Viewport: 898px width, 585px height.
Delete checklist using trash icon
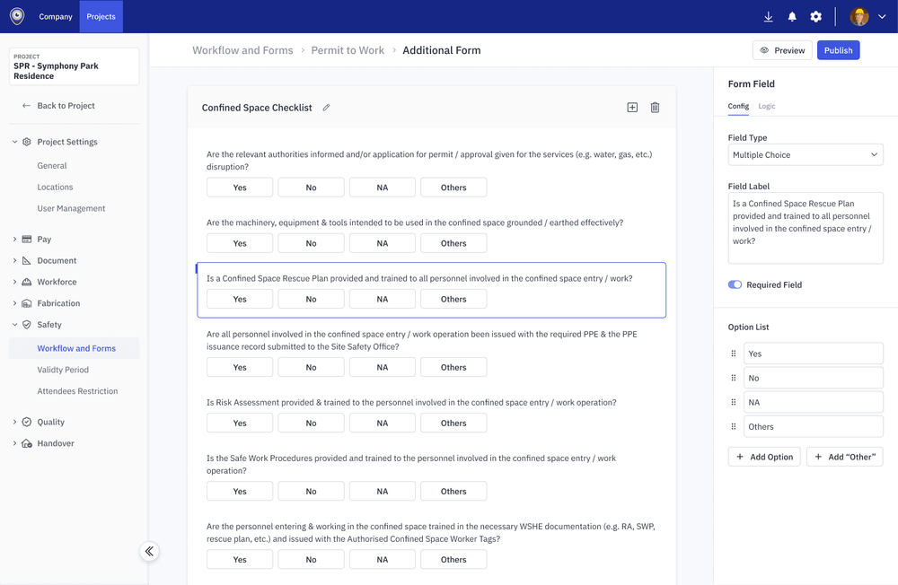(655, 108)
